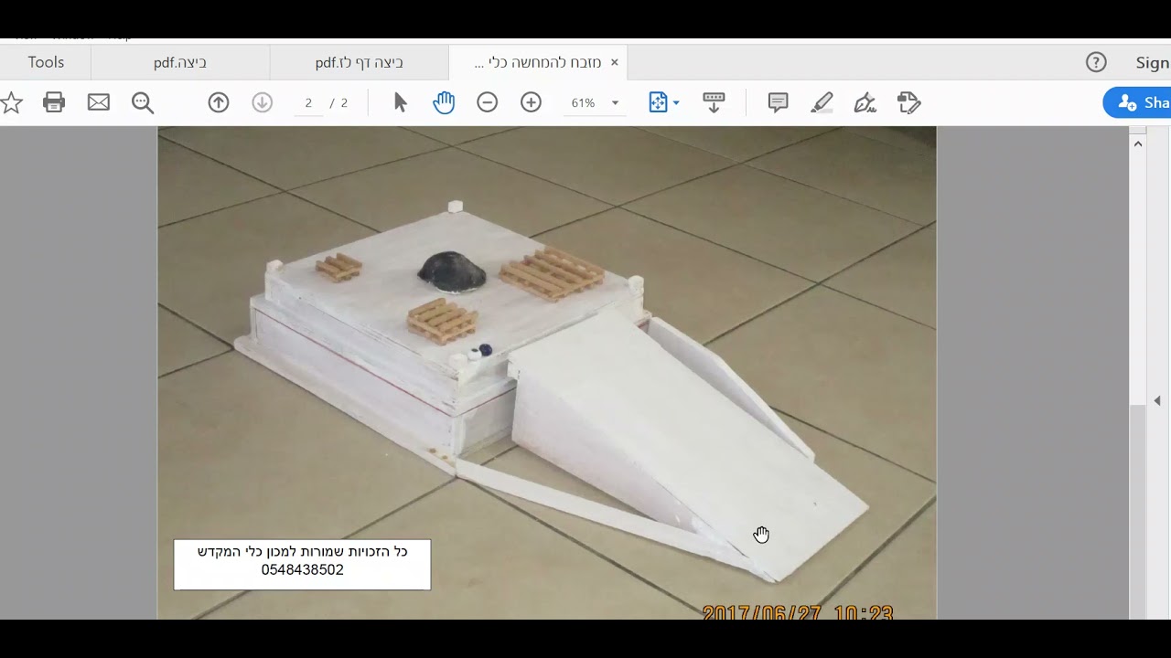Image resolution: width=1171 pixels, height=658 pixels.
Task: Open the Stamp tool icon
Action: (909, 102)
